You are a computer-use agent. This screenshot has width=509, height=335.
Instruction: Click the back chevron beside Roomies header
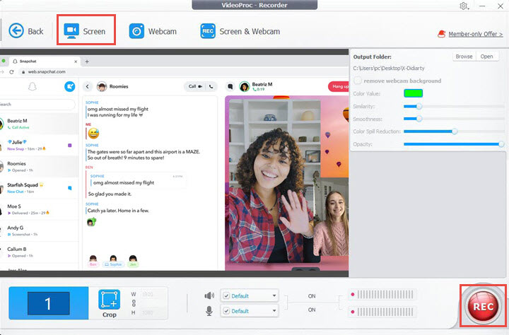click(x=88, y=86)
